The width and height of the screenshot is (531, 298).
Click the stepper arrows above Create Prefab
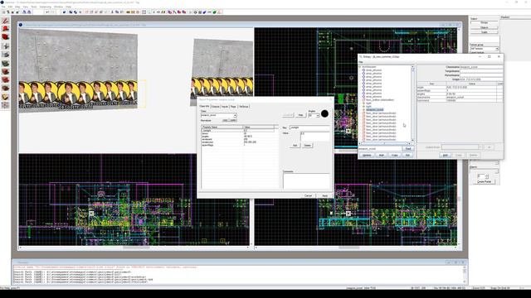[487, 176]
